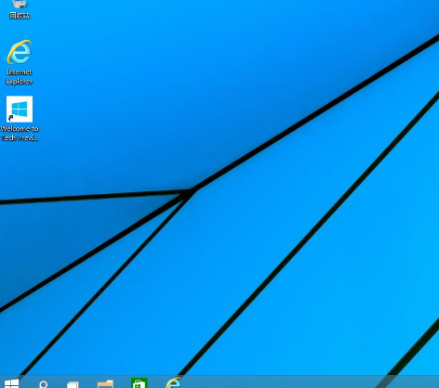439x388 pixels.
Task: Click the "Internet Explorer" desktop icon label
Action: (20, 77)
